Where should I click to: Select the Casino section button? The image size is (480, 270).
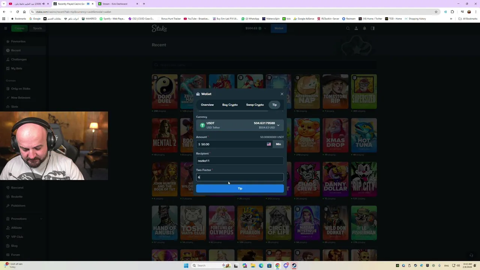(x=19, y=28)
